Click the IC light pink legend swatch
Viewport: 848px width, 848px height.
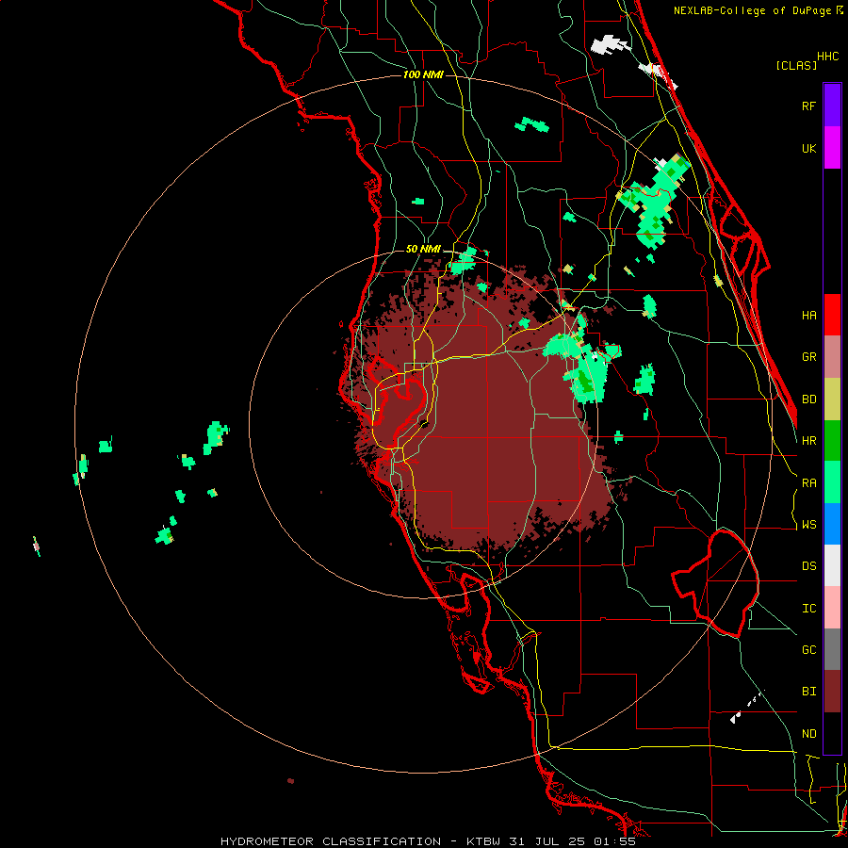pos(832,608)
